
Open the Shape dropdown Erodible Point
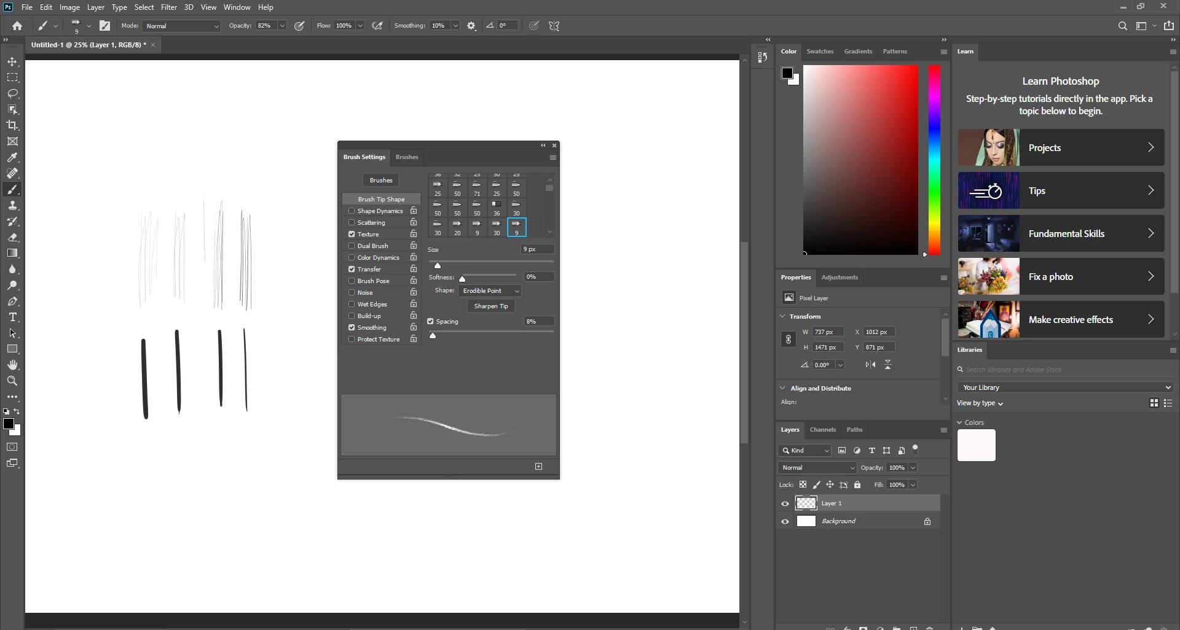pyautogui.click(x=490, y=291)
